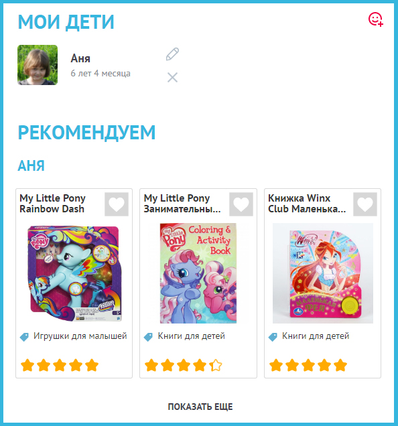Image resolution: width=398 pixels, height=426 pixels.
Task: Click the tag icon beside Игрушки для малышей
Action: tap(24, 337)
